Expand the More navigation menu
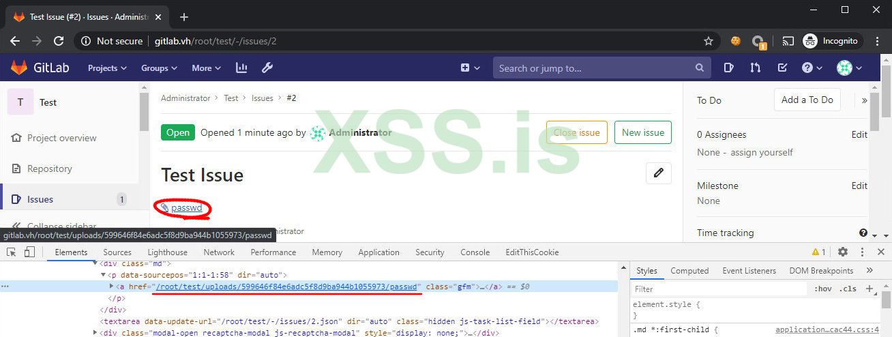 (x=206, y=68)
